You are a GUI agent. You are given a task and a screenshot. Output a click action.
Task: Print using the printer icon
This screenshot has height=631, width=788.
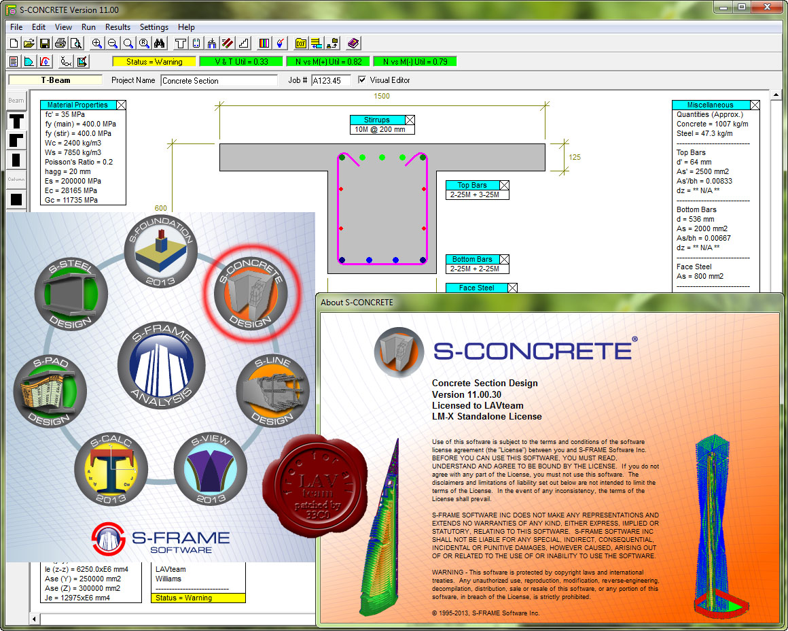[x=60, y=44]
